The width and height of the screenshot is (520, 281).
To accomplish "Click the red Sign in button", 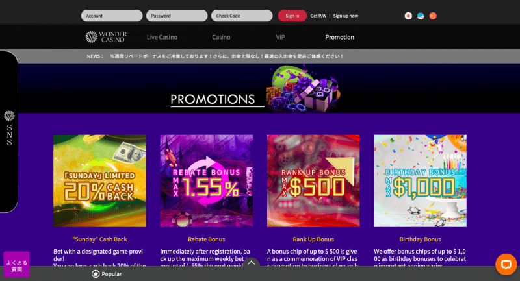I will coord(292,16).
